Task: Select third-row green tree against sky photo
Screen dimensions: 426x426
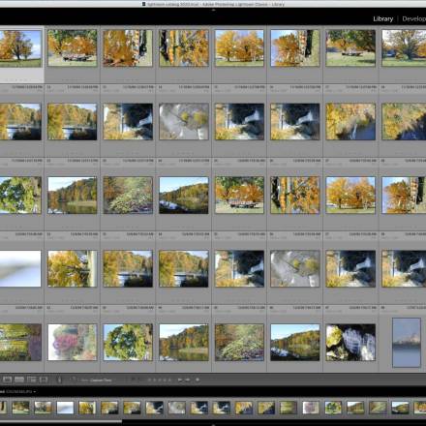Action: 20,196
